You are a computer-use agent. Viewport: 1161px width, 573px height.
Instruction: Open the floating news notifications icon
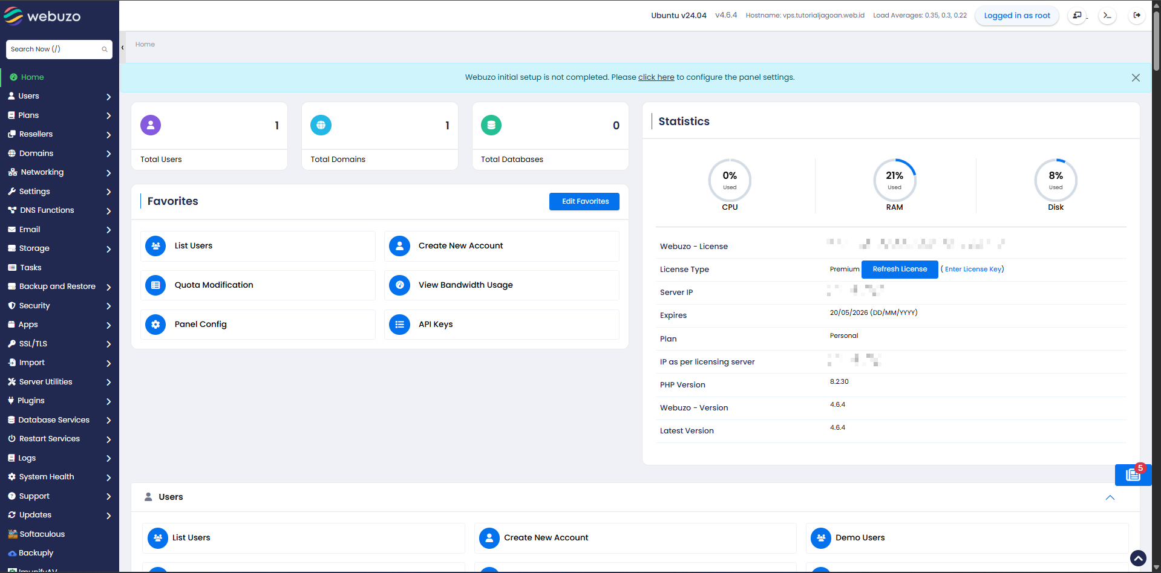click(x=1133, y=475)
